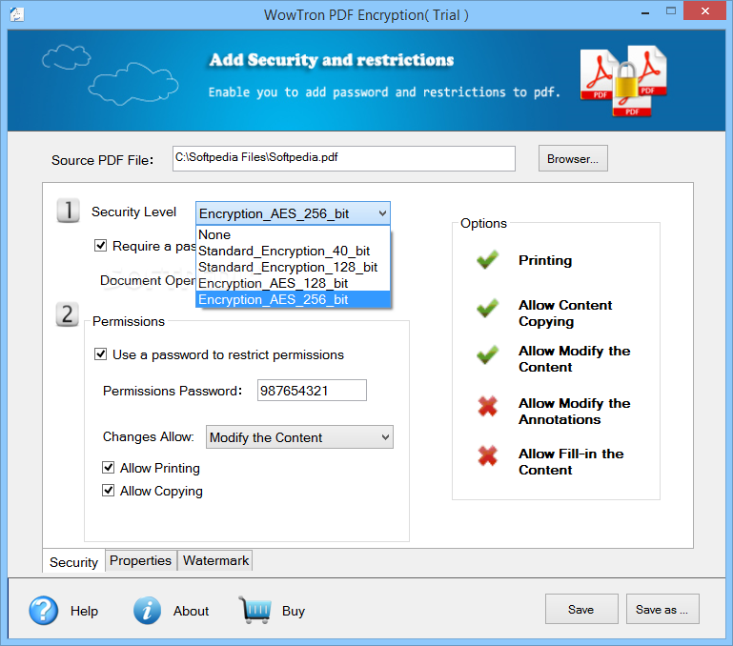733x646 pixels.
Task: Uncheck Use a password to restrict permissions
Action: coord(101,354)
